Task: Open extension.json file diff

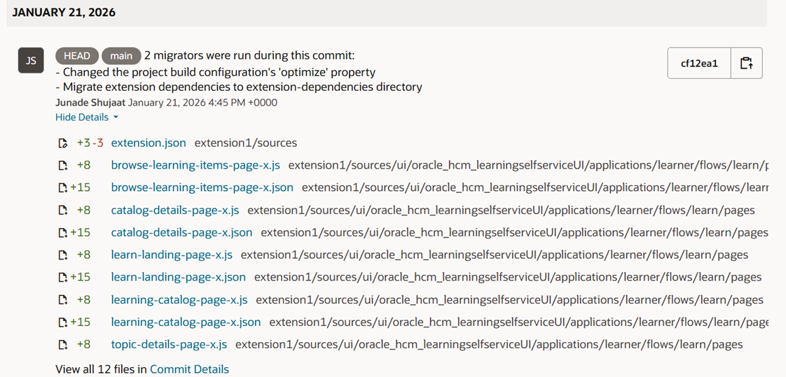Action: (x=149, y=143)
